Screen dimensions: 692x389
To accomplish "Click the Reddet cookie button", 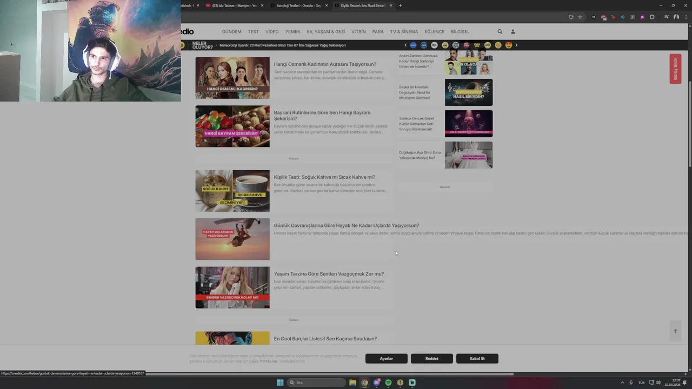I will point(432,359).
